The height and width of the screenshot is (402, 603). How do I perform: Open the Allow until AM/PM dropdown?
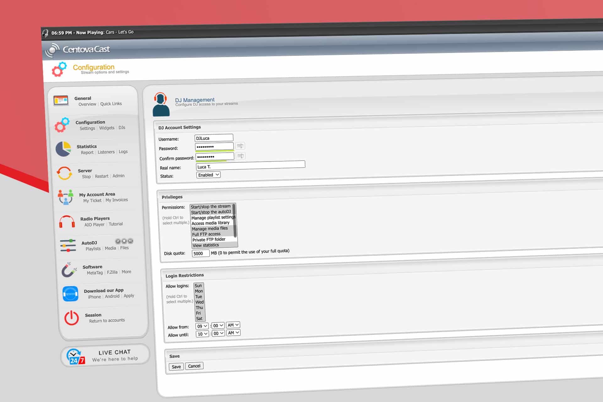pos(233,333)
